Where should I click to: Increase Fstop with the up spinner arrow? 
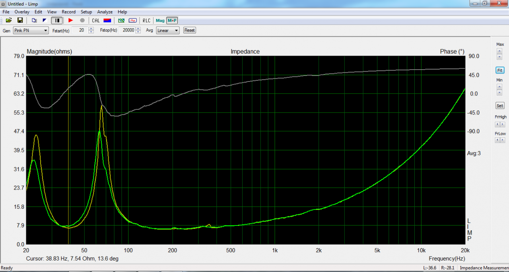[x=138, y=29]
